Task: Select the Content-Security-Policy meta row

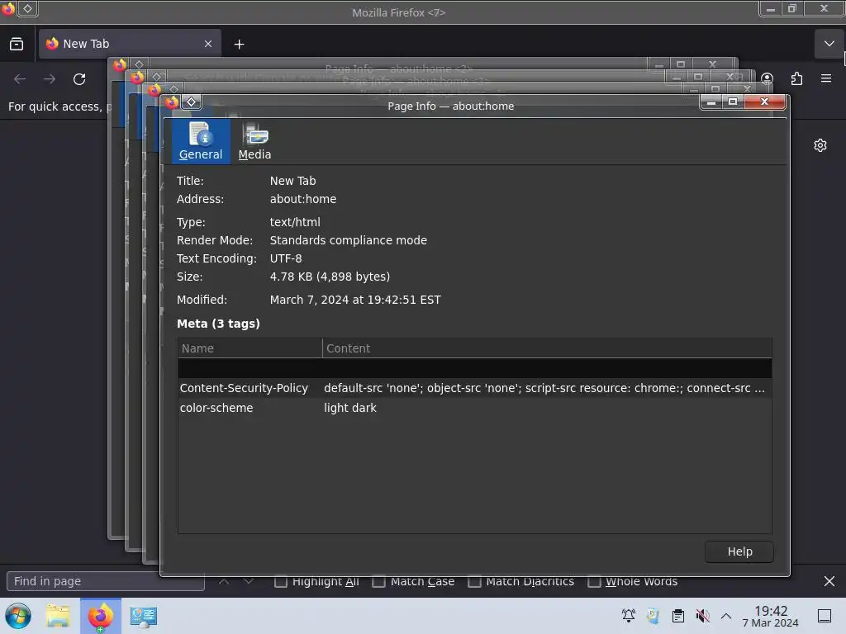Action: pyautogui.click(x=474, y=388)
